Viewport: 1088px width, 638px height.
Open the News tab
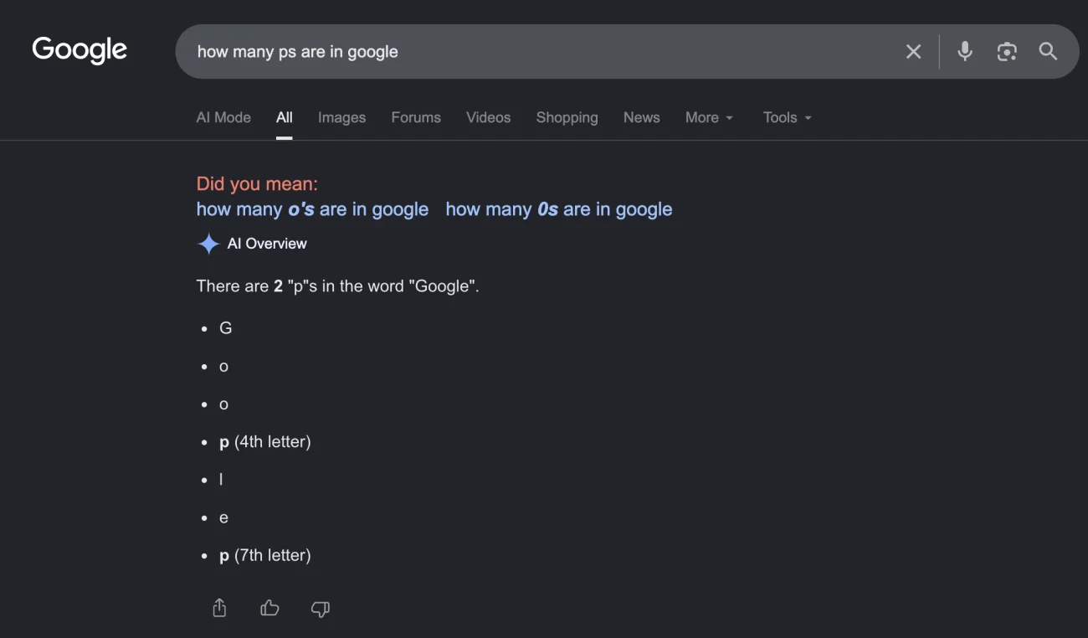[642, 118]
